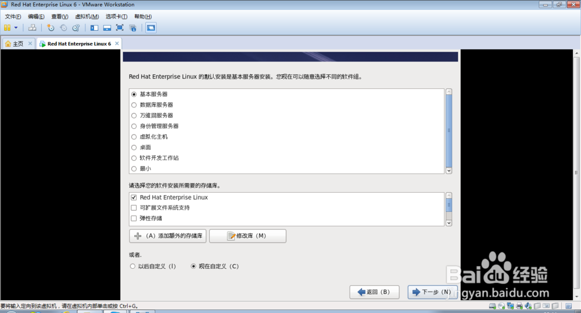
Task: Click the CD/DVD drive status icon
Action: point(501,306)
